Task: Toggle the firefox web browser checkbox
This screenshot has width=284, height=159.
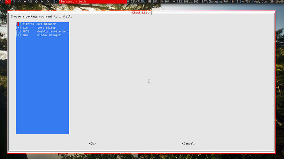Action: [18, 24]
